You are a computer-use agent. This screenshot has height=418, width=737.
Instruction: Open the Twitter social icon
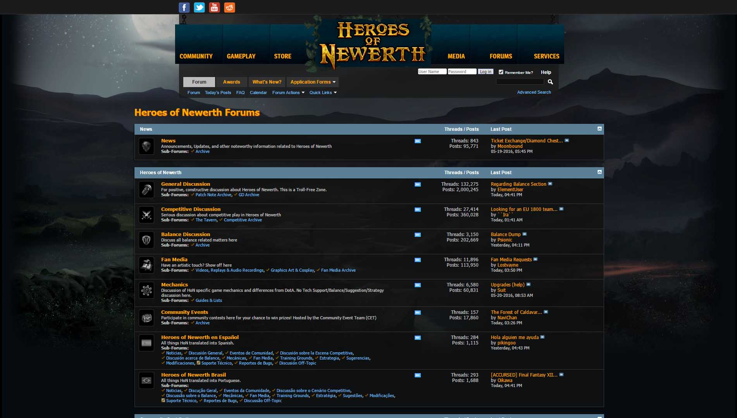(x=199, y=7)
